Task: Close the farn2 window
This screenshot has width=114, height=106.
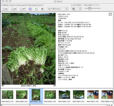Action: 3,1
